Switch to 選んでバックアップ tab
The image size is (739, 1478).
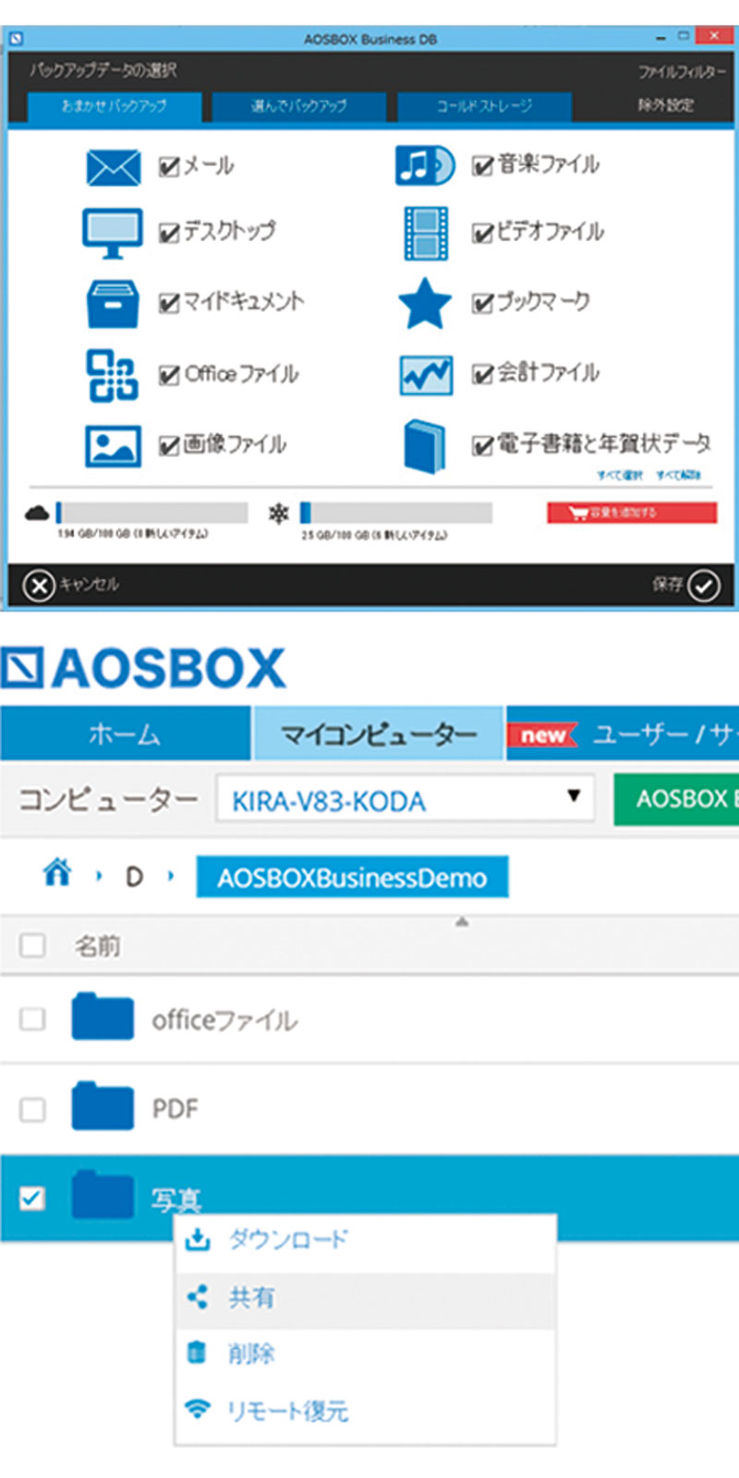point(298,106)
